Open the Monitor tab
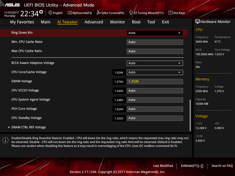235x176 pixels. pos(117,22)
